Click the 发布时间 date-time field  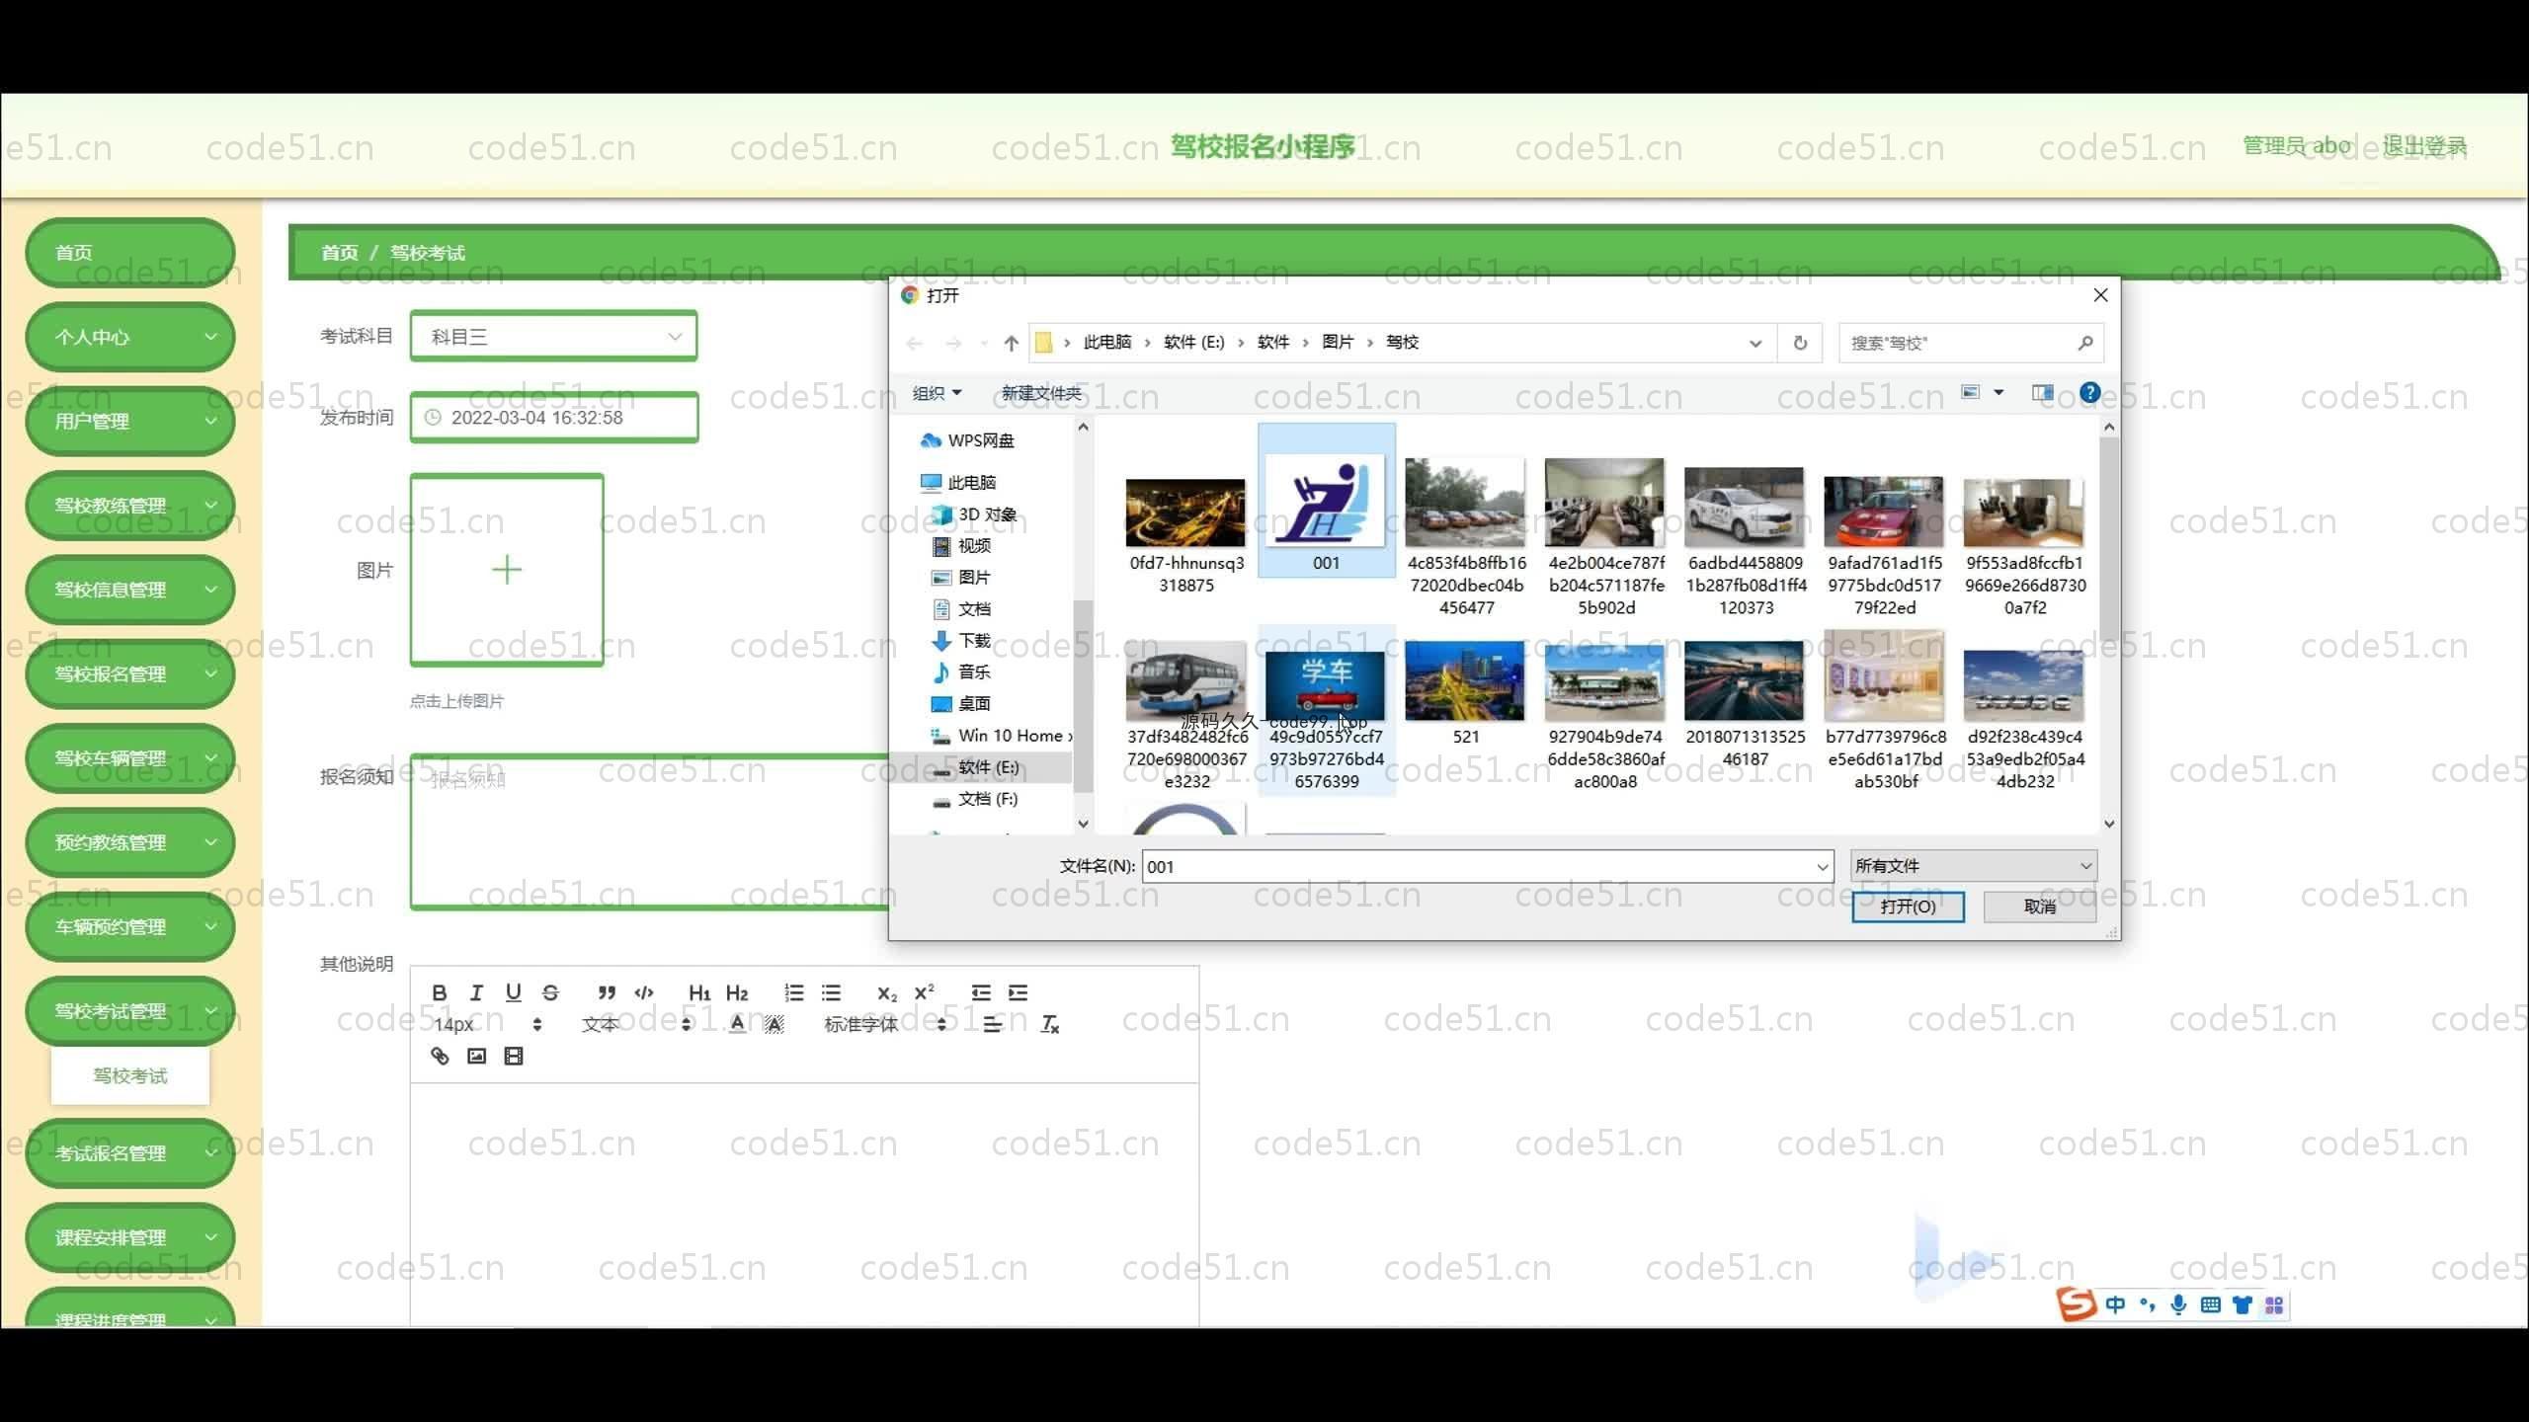click(554, 417)
